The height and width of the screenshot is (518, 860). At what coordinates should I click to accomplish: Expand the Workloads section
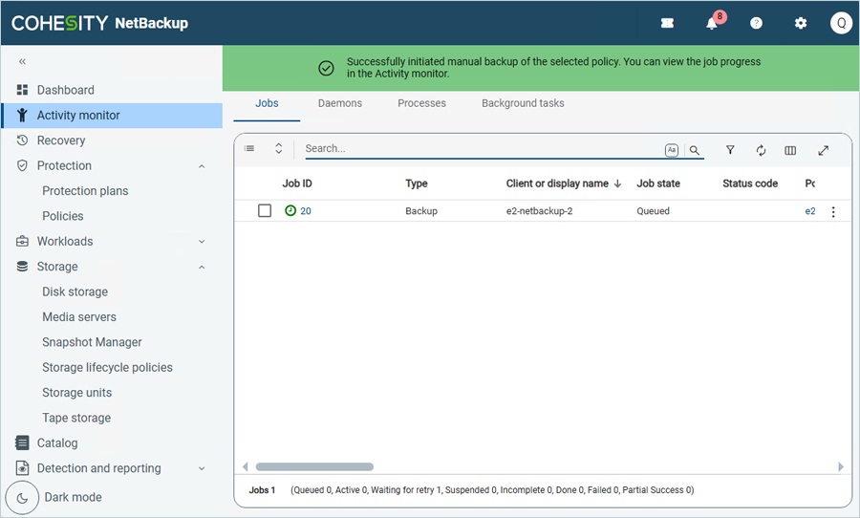pos(202,242)
